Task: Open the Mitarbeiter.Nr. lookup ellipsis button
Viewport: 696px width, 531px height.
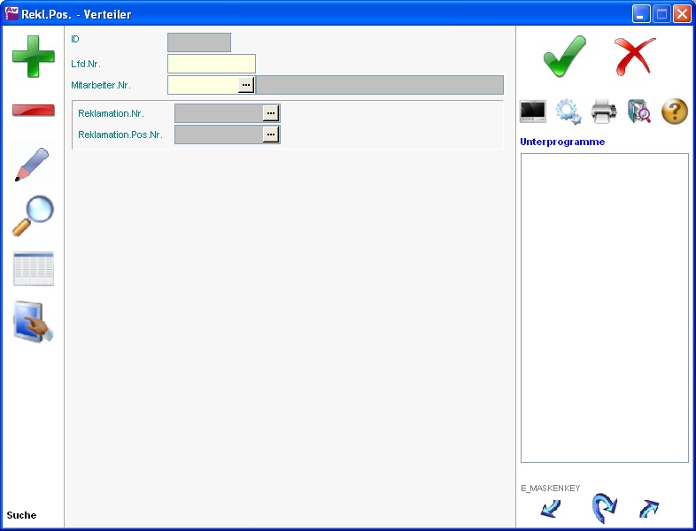Action: click(246, 85)
